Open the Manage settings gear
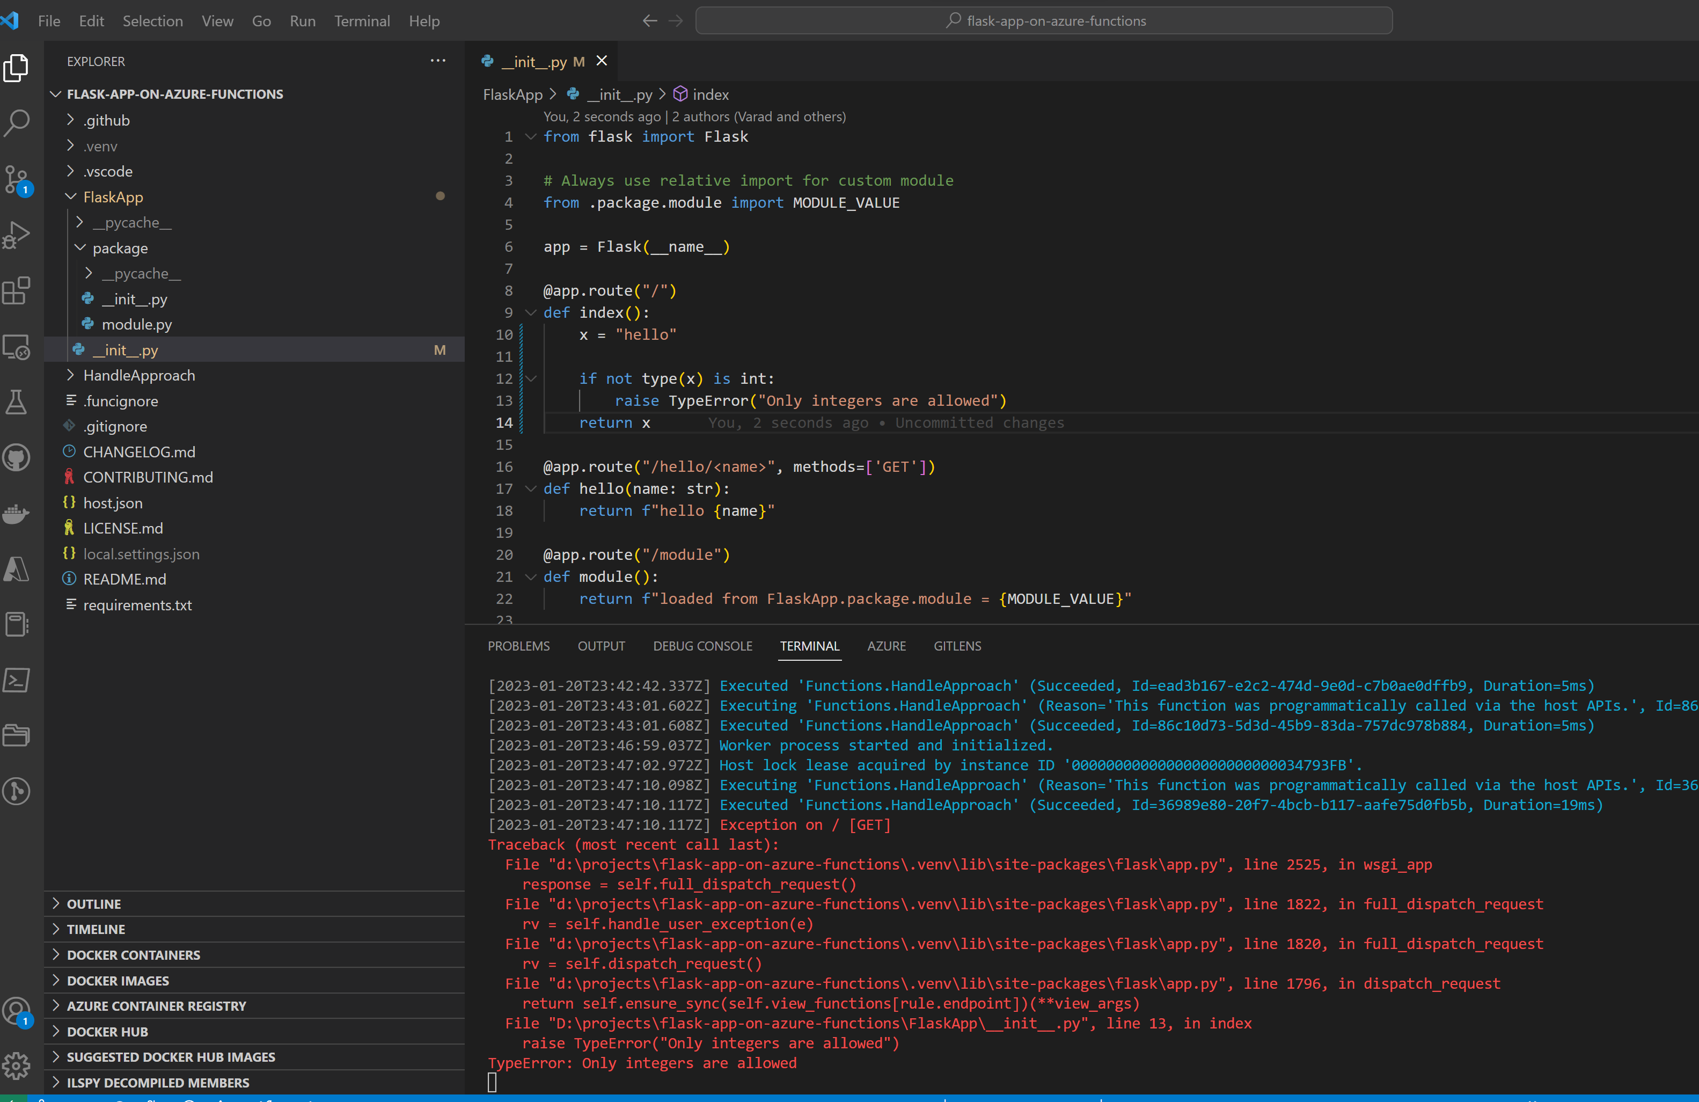Screen dimensions: 1699x1102 [17, 1065]
